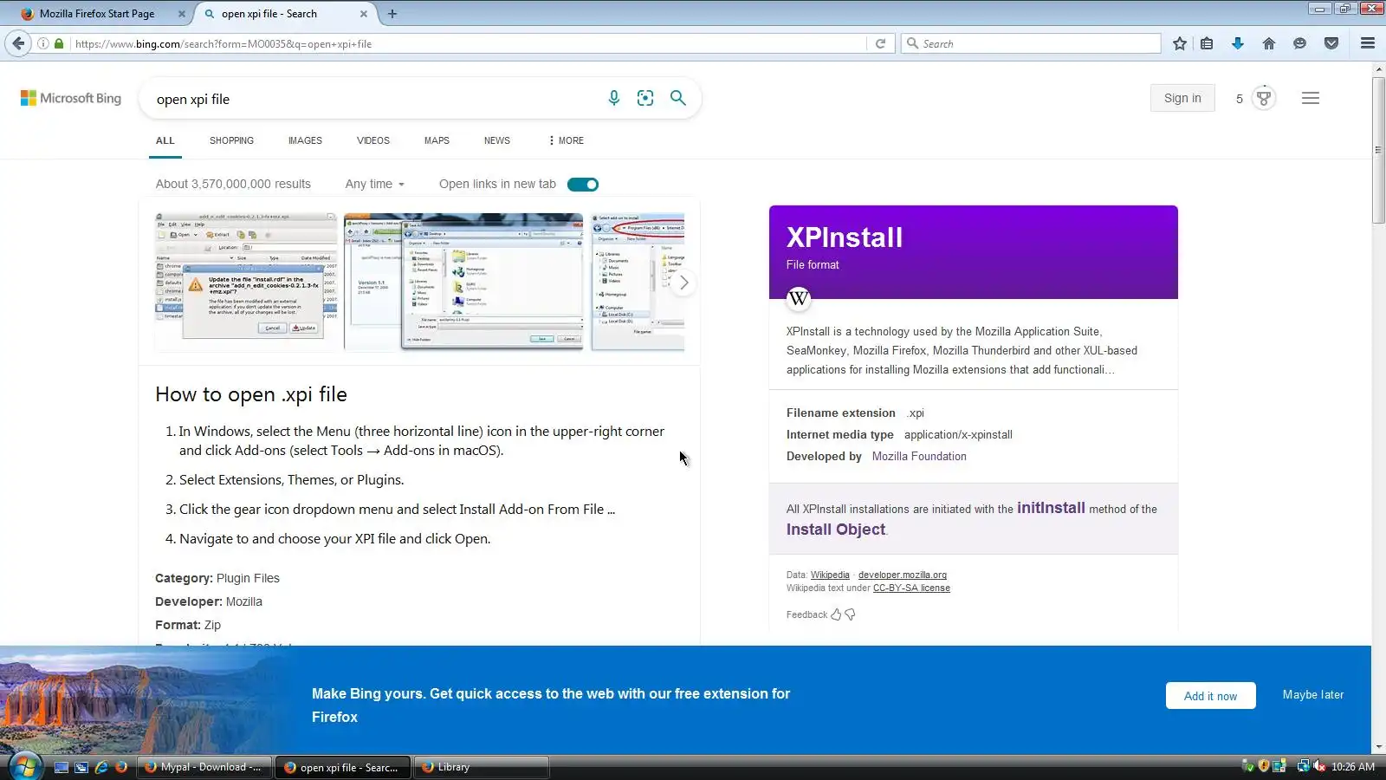The image size is (1386, 780).
Task: Open the Pocket icon in the toolbar
Action: click(1331, 43)
